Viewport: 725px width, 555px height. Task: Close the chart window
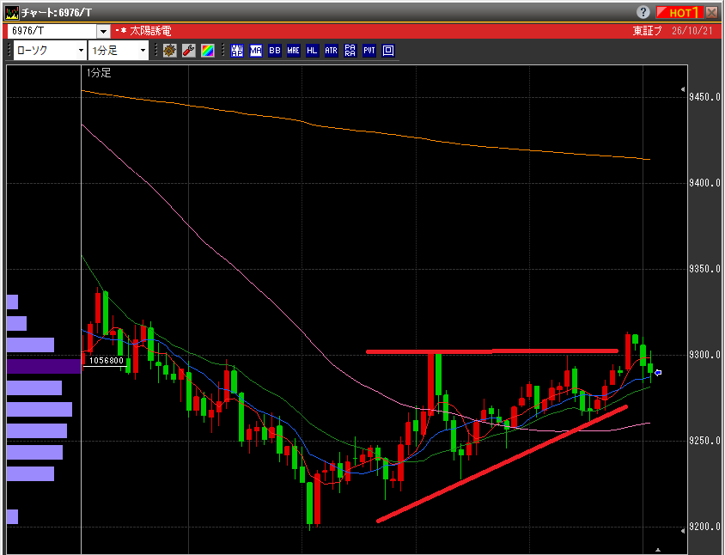711,12
